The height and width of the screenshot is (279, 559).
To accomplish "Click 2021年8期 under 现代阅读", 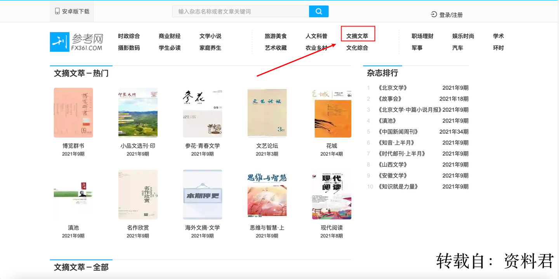I will [x=332, y=236].
